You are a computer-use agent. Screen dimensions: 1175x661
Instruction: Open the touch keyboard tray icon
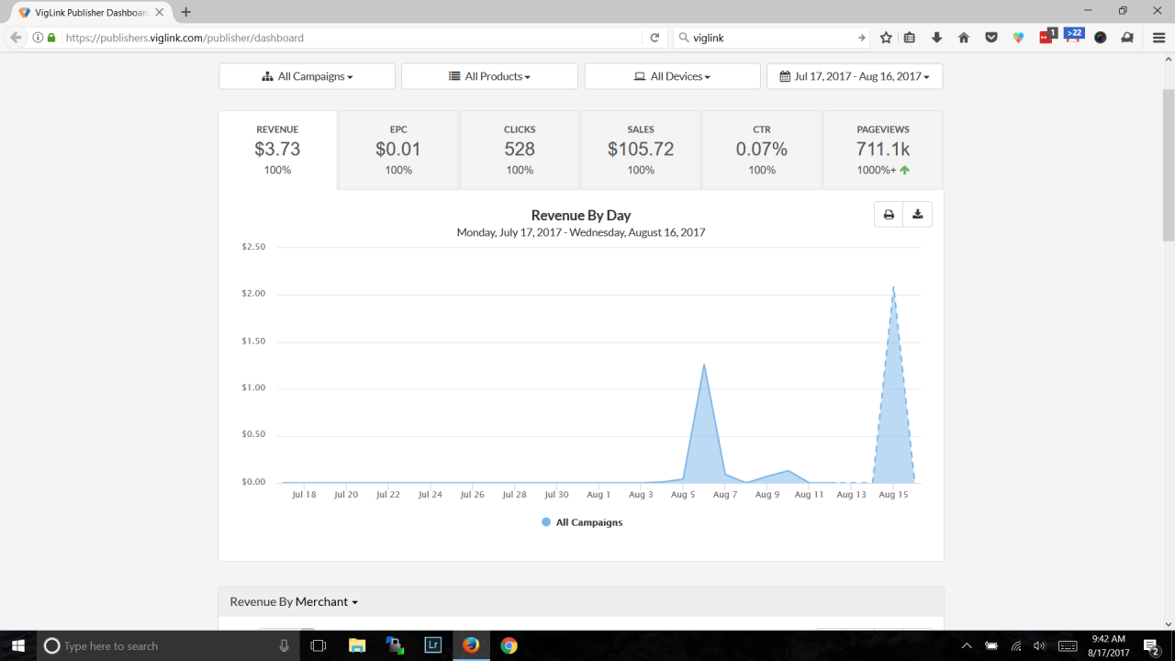pyautogui.click(x=1068, y=645)
